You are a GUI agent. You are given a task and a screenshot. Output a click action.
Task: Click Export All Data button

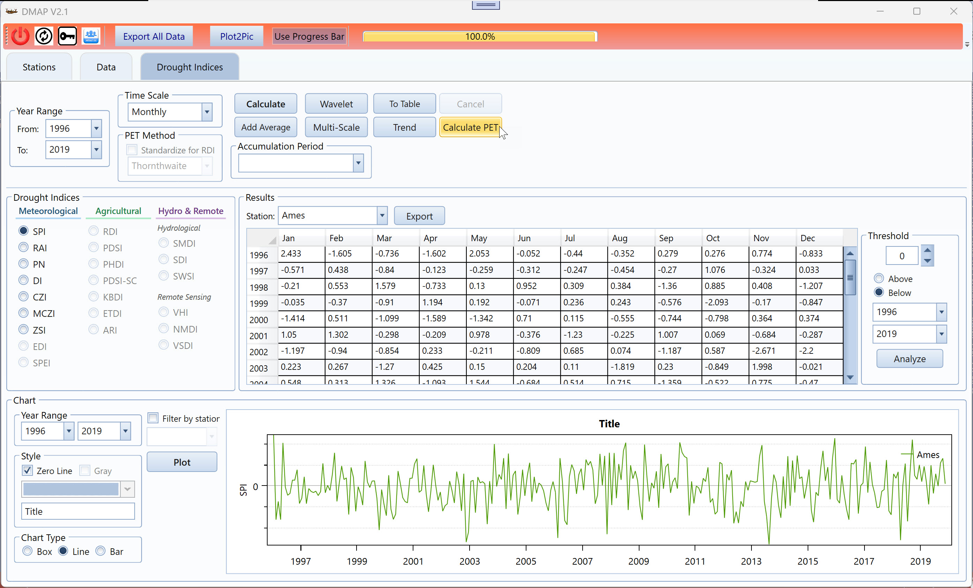tap(154, 36)
